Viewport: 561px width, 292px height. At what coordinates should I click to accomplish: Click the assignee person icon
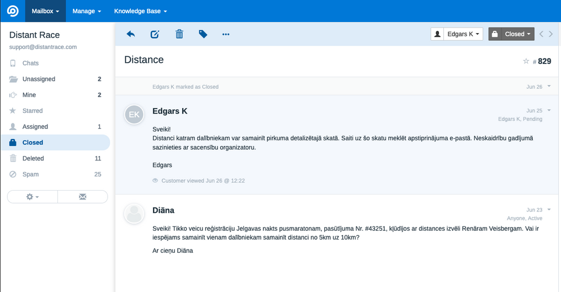click(x=437, y=34)
